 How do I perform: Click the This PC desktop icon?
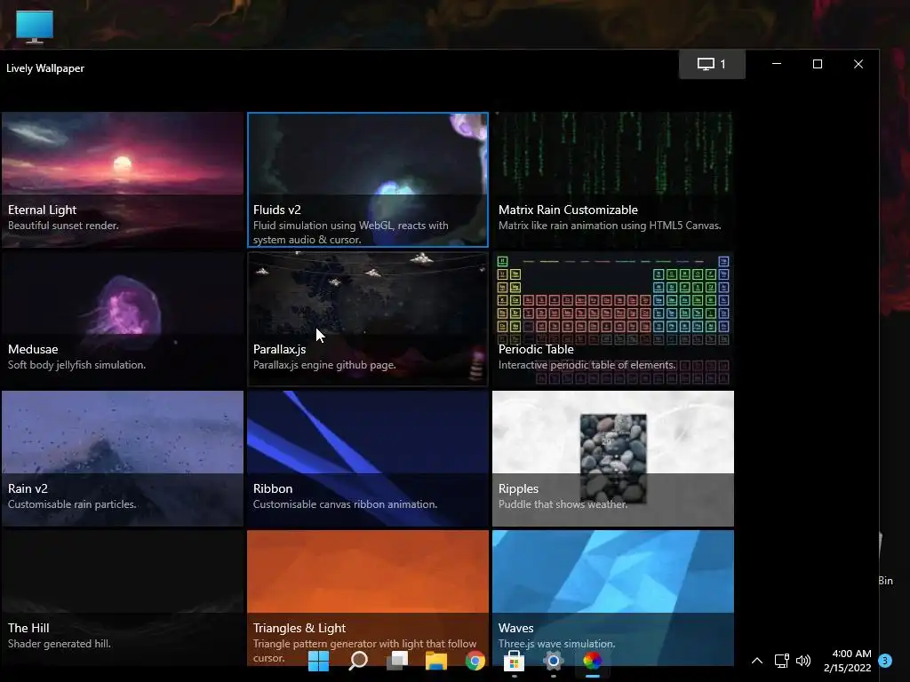pos(35,27)
